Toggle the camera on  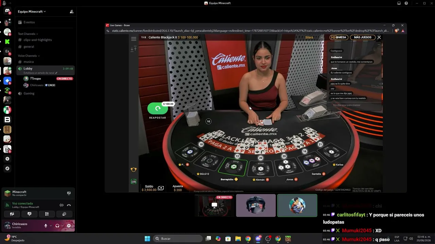(x=12, y=214)
